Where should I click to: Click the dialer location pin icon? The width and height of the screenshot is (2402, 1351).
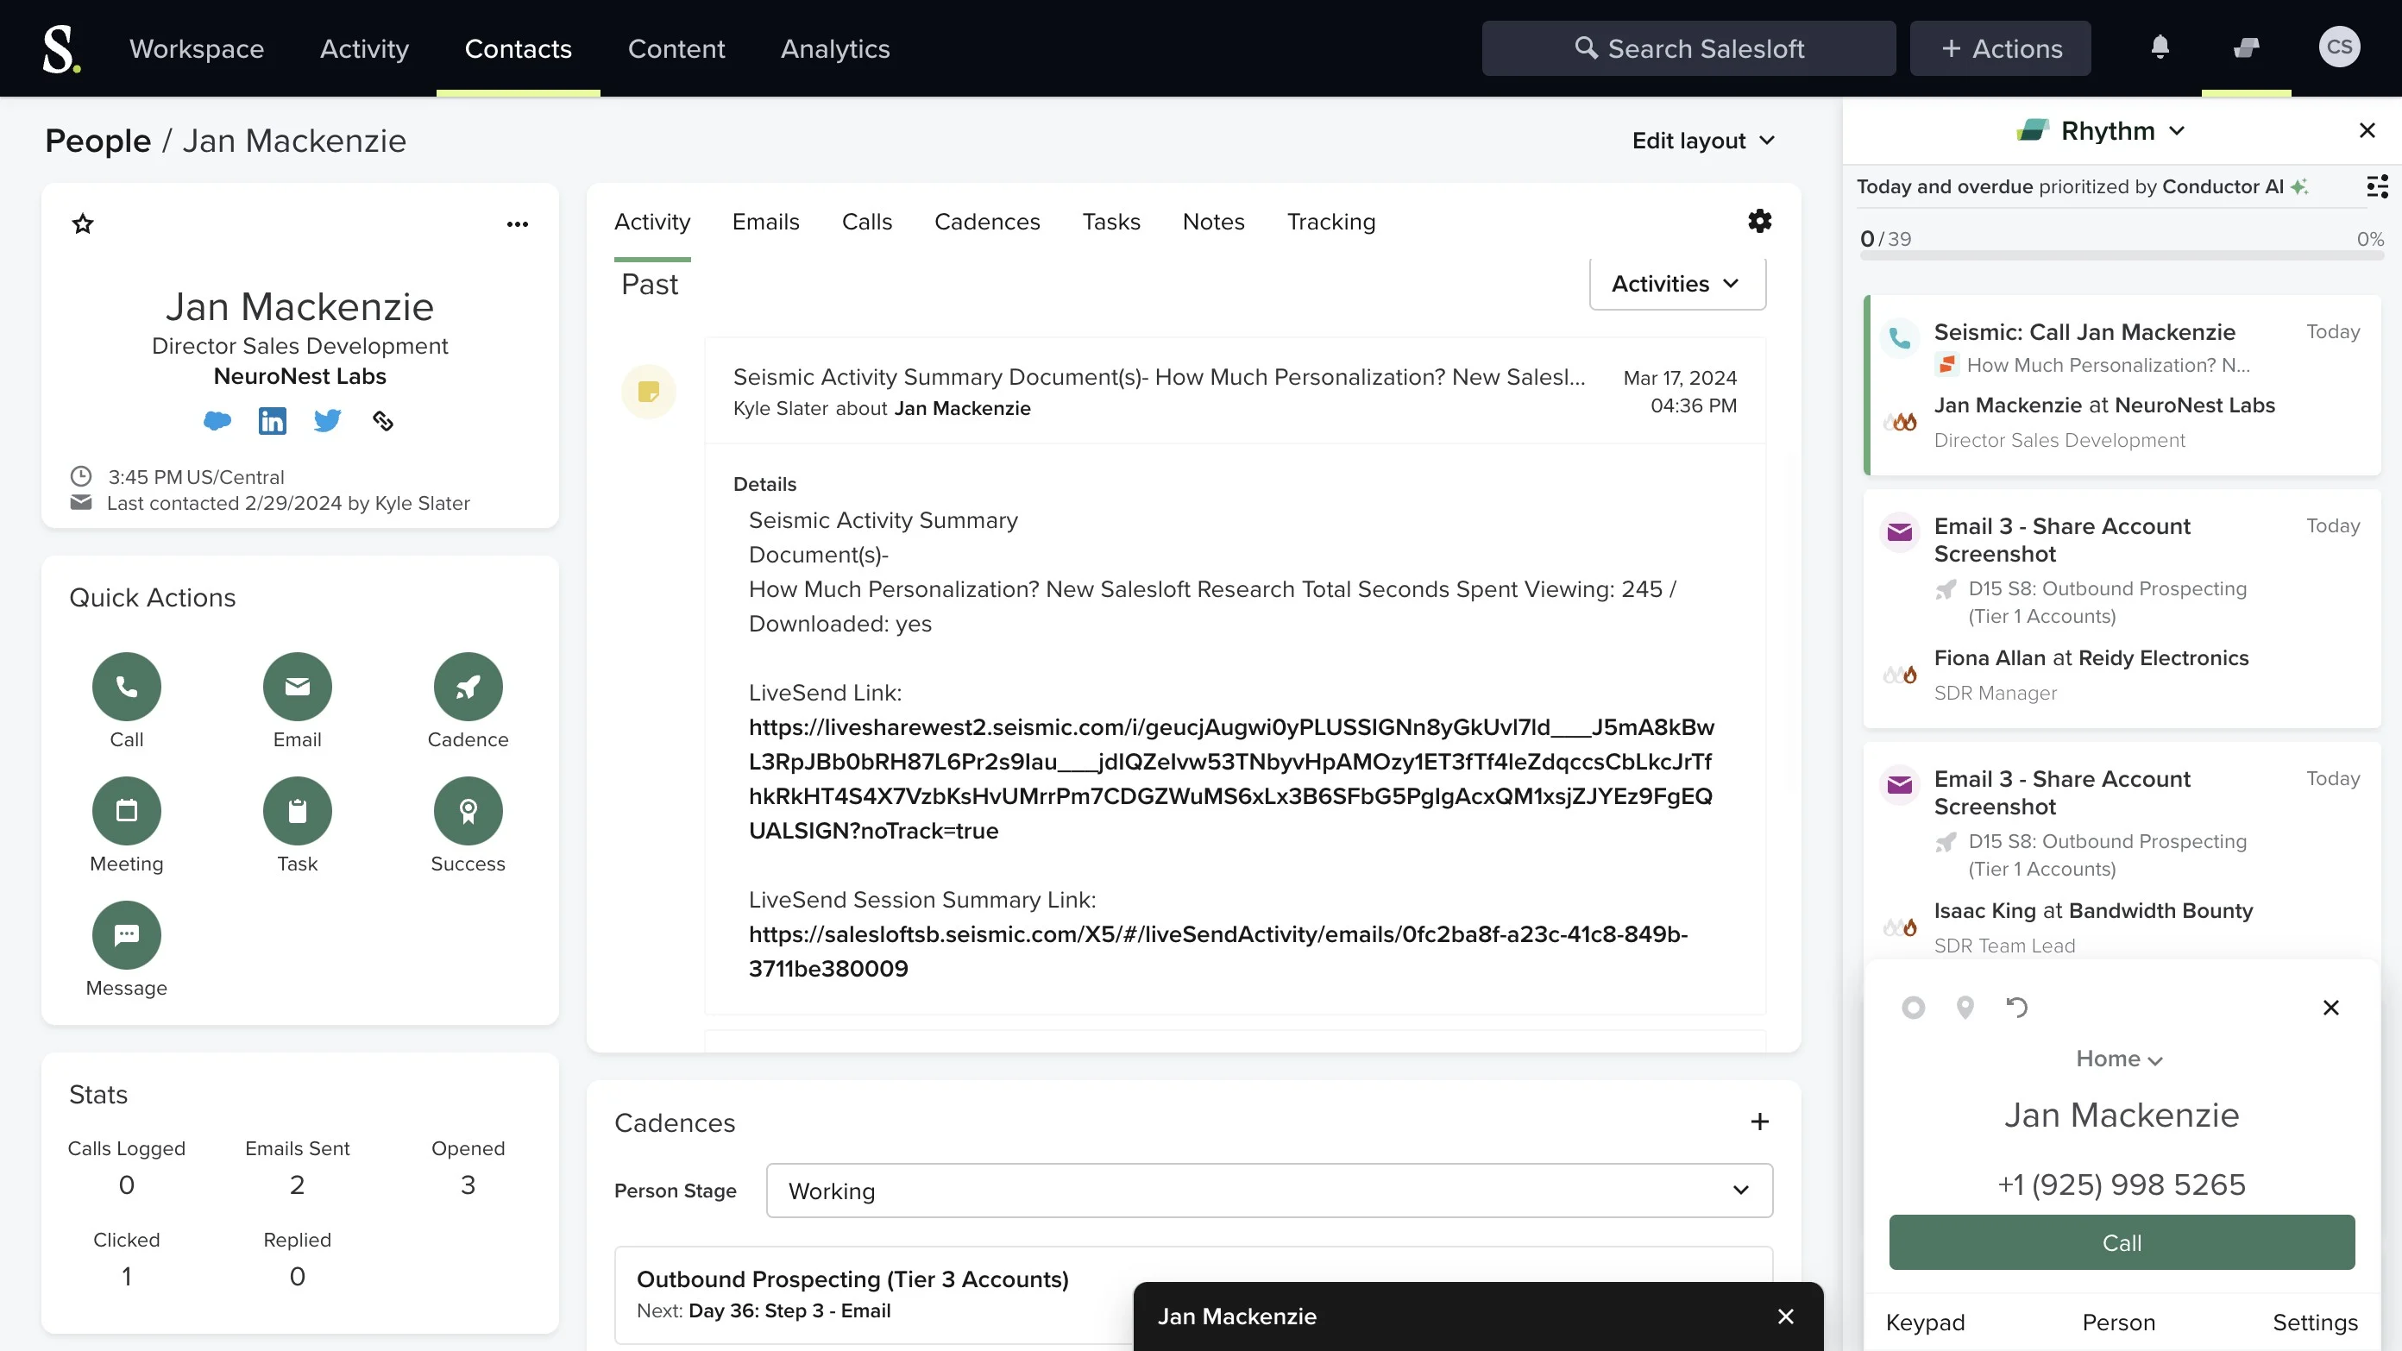pos(1965,1007)
